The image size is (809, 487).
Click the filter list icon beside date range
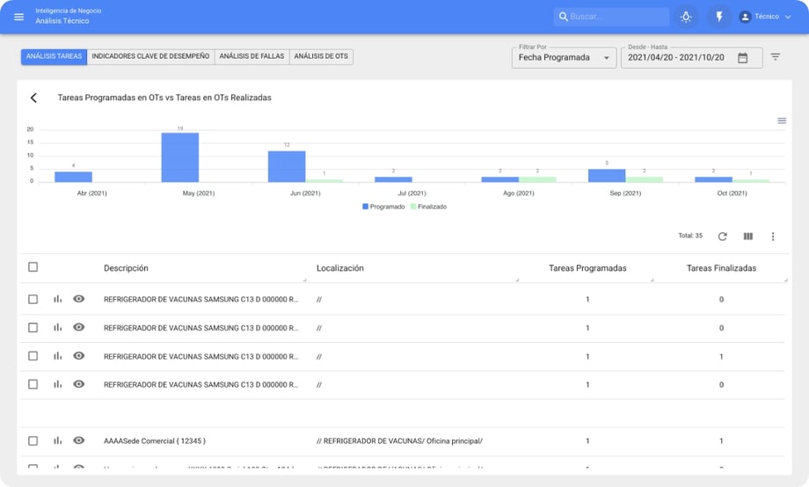pyautogui.click(x=775, y=57)
